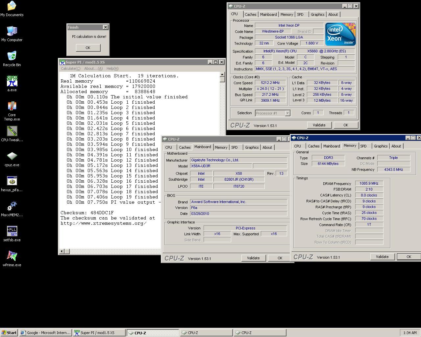The width and height of the screenshot is (421, 337).
Task: Open Graphics tab in the CPU window
Action: [318, 14]
